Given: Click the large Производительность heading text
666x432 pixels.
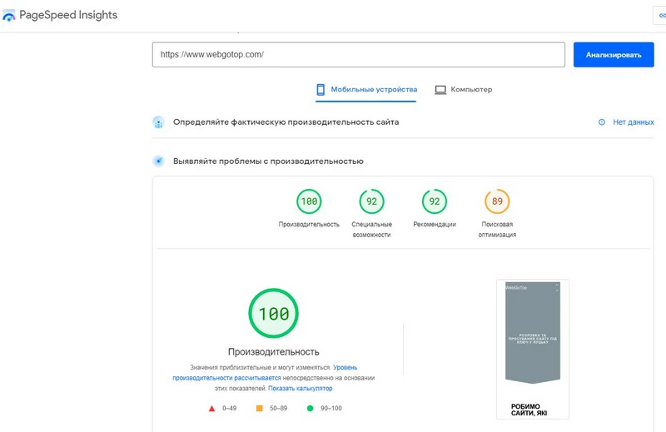Looking at the screenshot, I should (x=274, y=352).
